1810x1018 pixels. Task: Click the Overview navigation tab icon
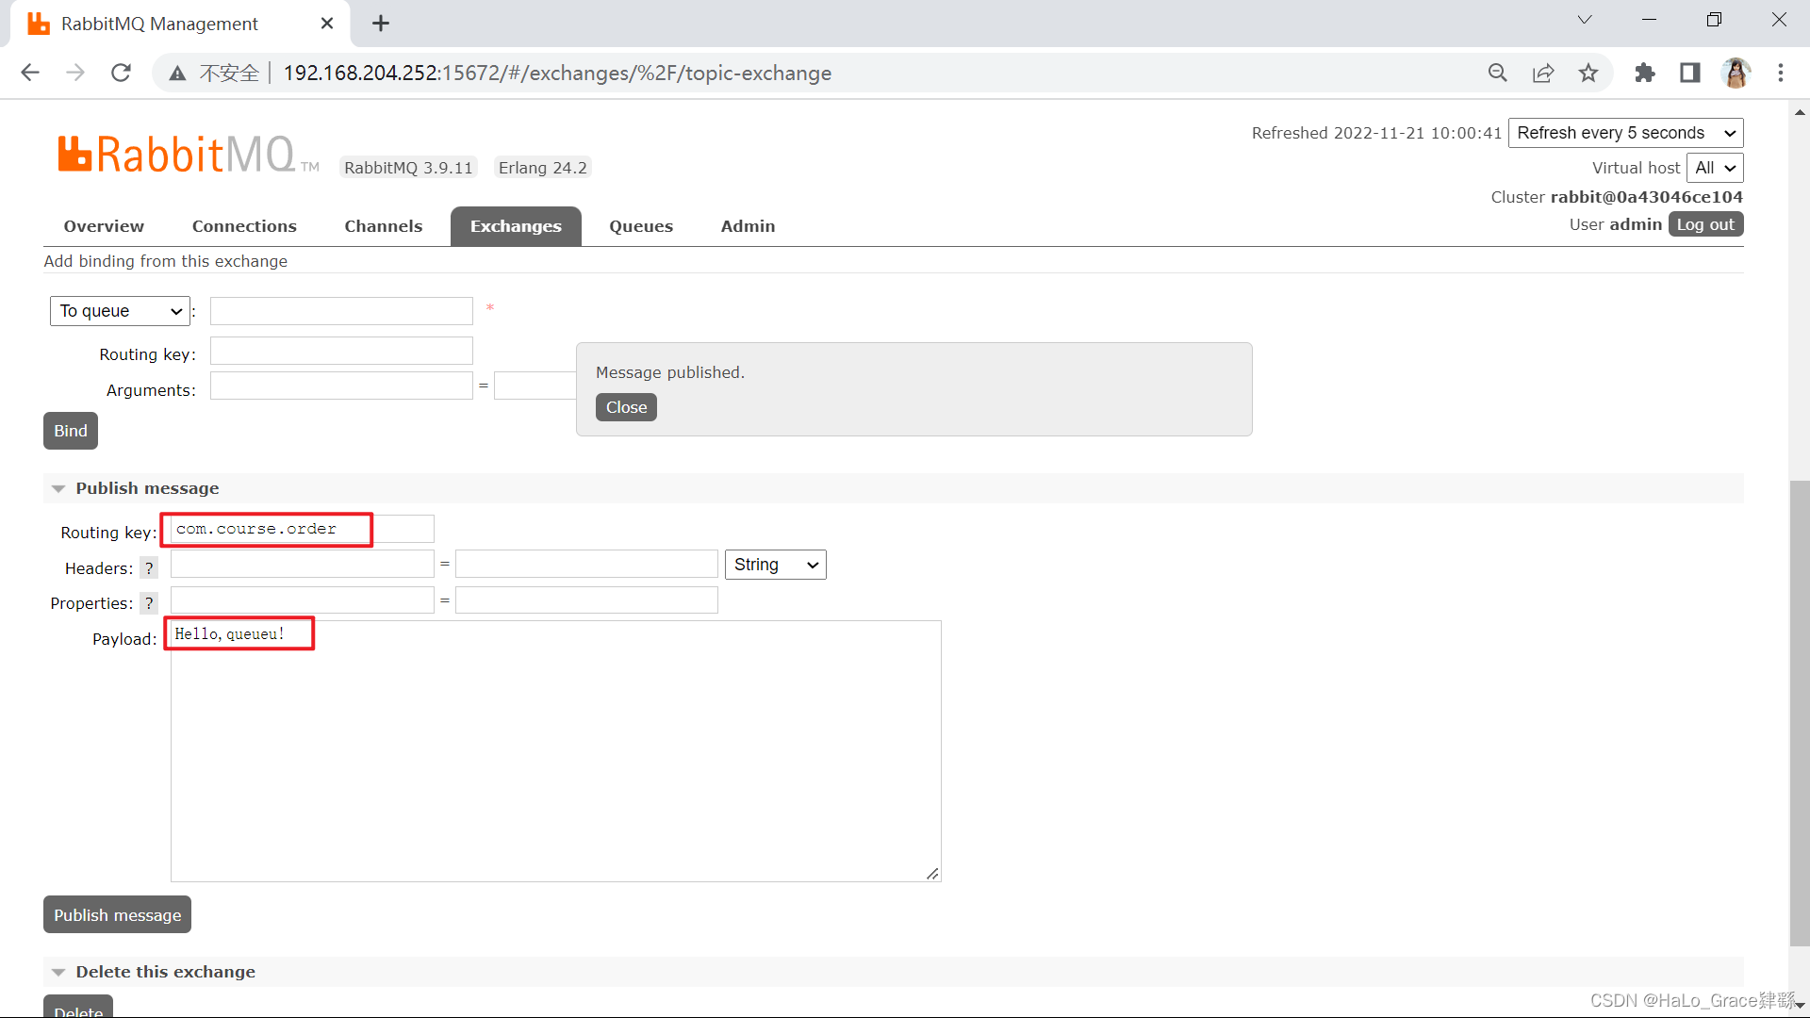click(x=103, y=225)
